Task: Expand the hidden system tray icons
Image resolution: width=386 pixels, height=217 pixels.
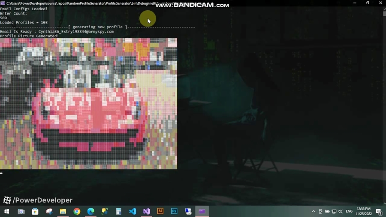Action: tap(314, 211)
